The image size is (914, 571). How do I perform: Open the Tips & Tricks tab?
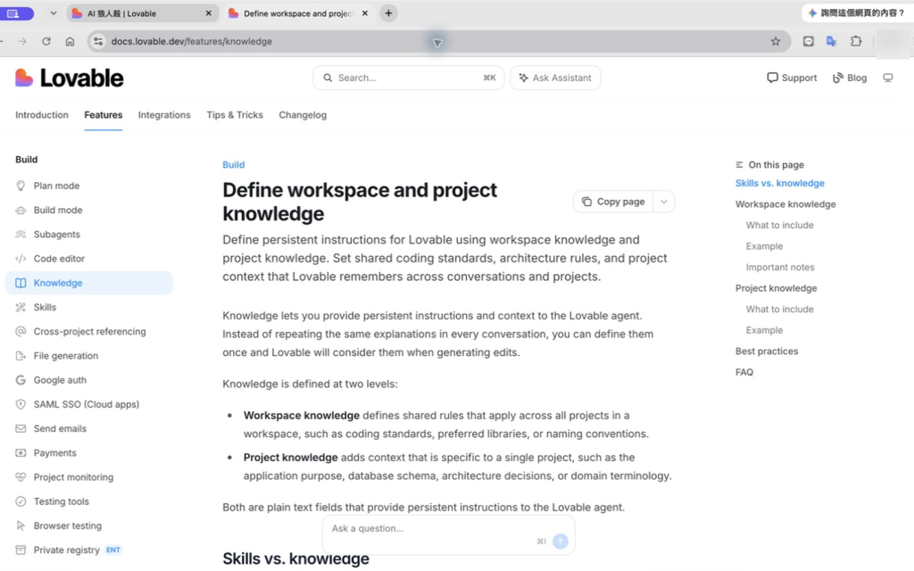(x=235, y=115)
